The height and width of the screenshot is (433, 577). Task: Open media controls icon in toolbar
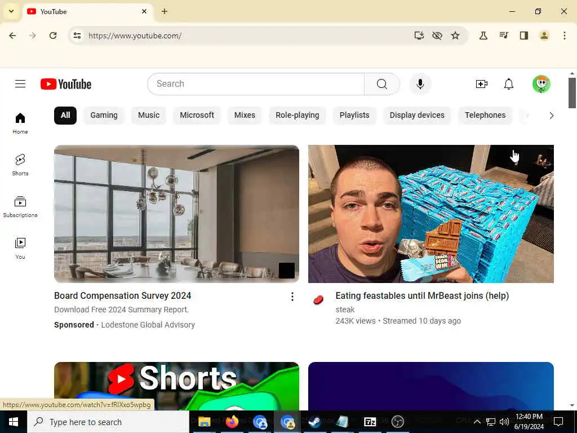504,36
